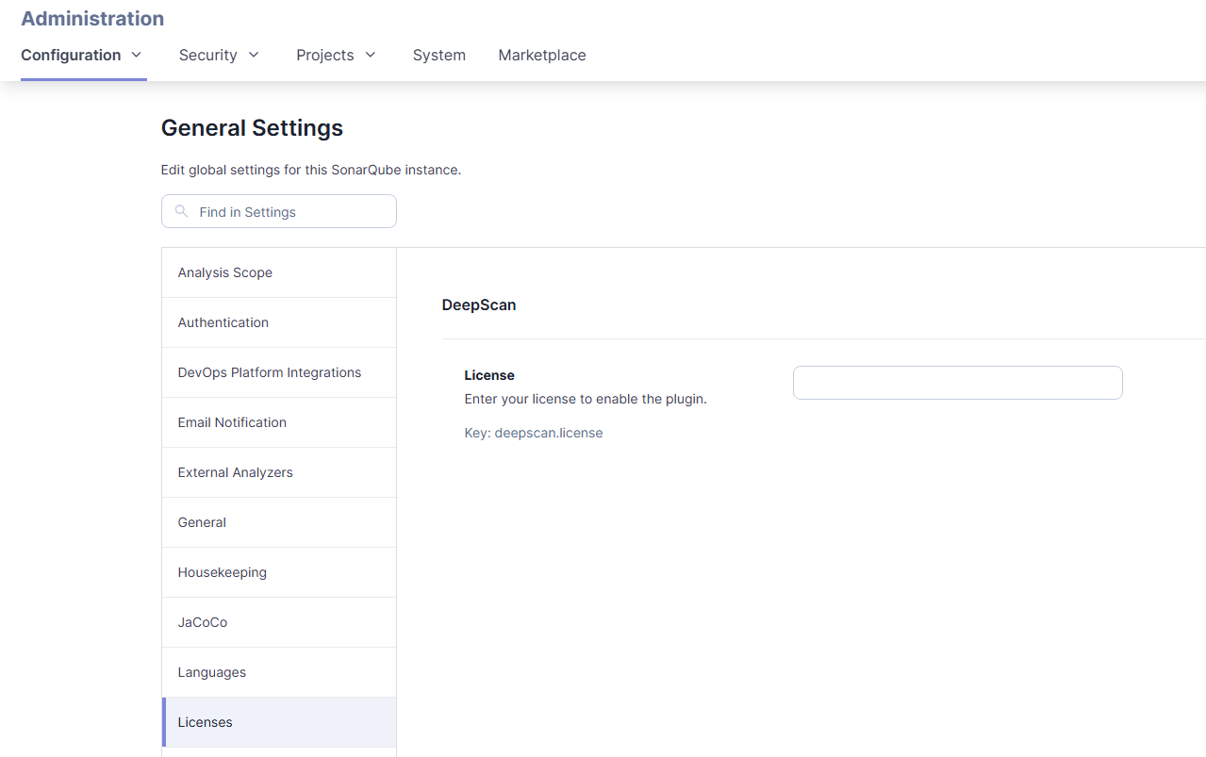Click 'Enter your license to enable the plugin' description
The height and width of the screenshot is (757, 1206).
[x=586, y=399]
